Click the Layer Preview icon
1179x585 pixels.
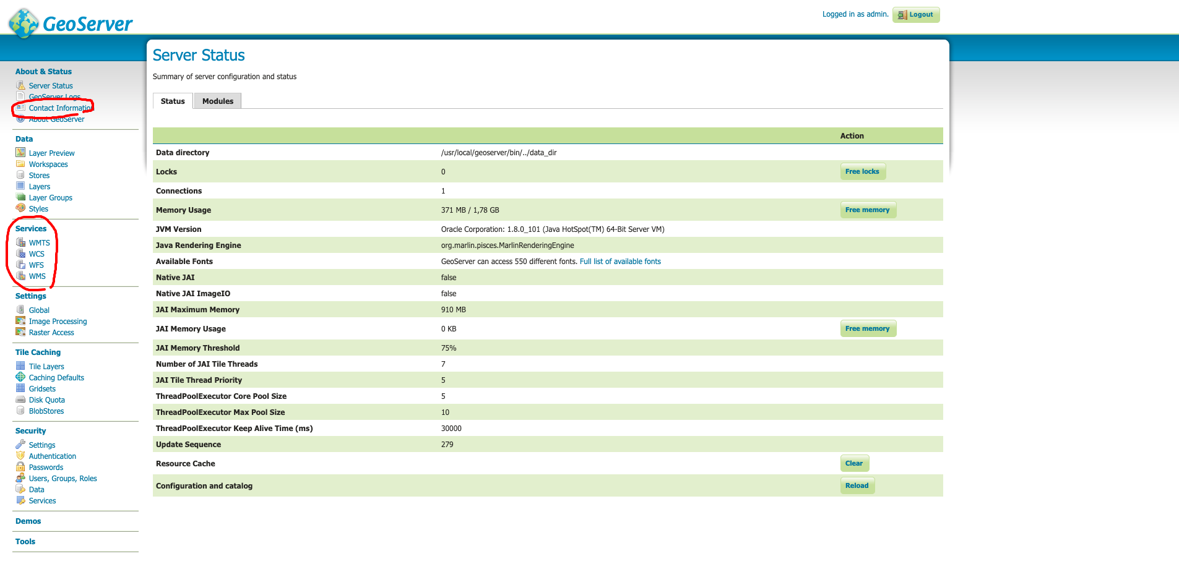click(x=20, y=153)
